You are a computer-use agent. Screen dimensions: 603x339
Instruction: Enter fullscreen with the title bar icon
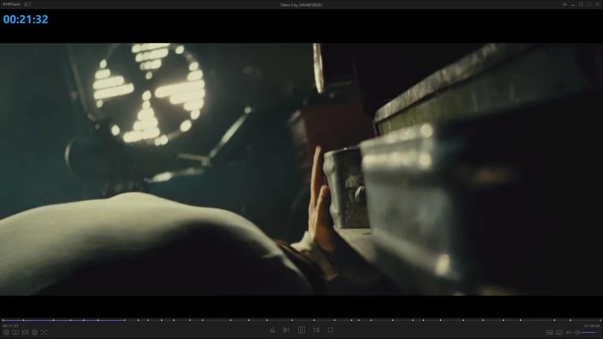589,4
